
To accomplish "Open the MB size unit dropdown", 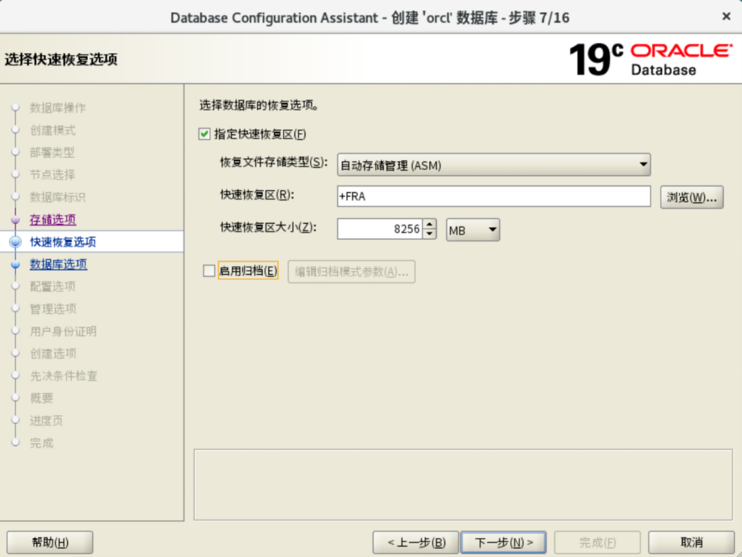I will point(473,230).
